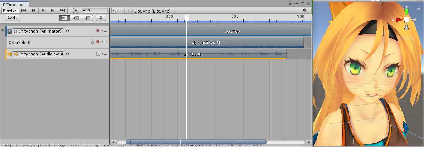Select the LipsyncExport1 clip
The height and width of the screenshot is (147, 424).
pos(207,43)
